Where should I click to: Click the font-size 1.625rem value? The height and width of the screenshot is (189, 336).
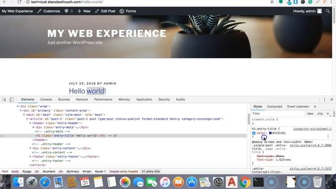pyautogui.click(x=283, y=160)
